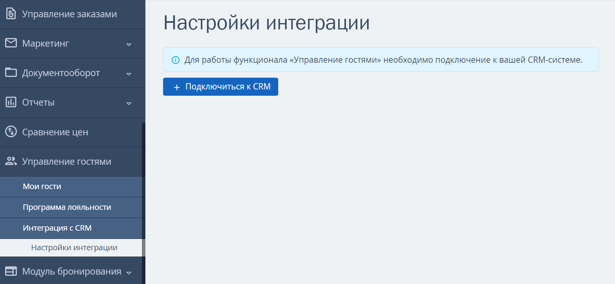The height and width of the screenshot is (284, 615).
Task: Select Настройки интеграции submenu item
Action: coord(71,248)
